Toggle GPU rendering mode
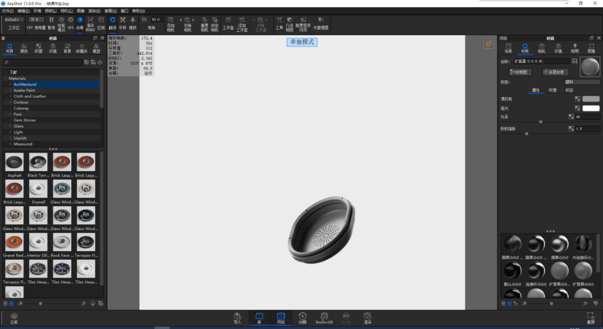Viewport: 603px width, 329px height. click(70, 23)
